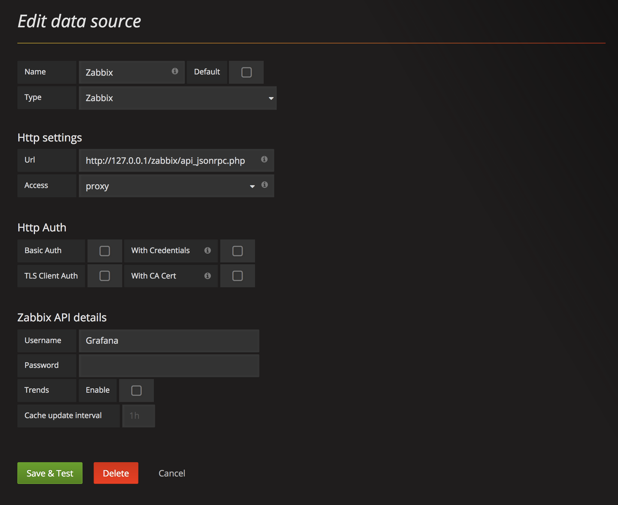Click the With CA Cert info icon

208,276
